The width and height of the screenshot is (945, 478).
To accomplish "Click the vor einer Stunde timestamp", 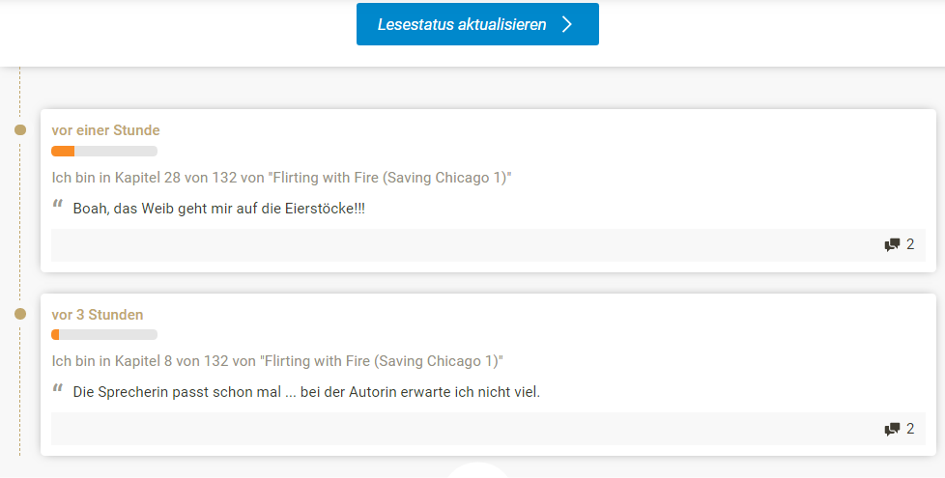I will pyautogui.click(x=105, y=130).
